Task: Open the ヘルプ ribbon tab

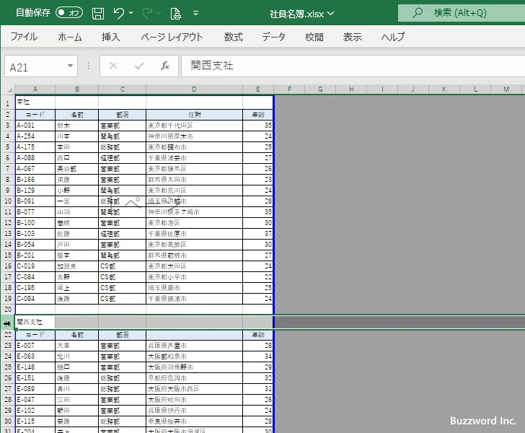Action: 393,37
